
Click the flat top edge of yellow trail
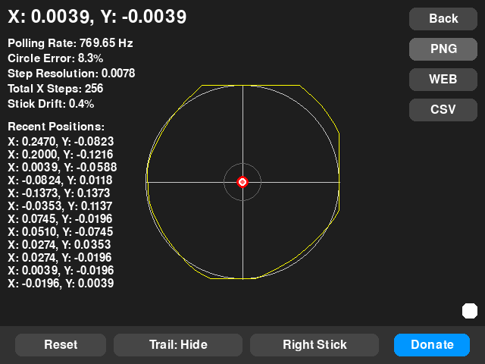click(x=250, y=86)
